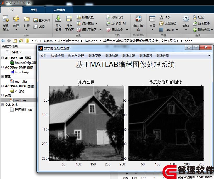214x179 pixels.
Task: Open the 清除工作区 dropdown arrow
Action: point(100,30)
